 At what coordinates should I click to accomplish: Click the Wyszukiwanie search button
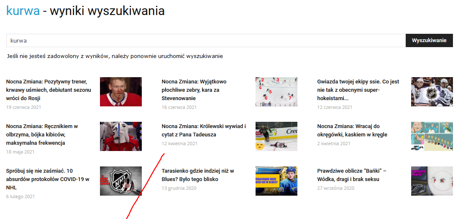tap(429, 40)
